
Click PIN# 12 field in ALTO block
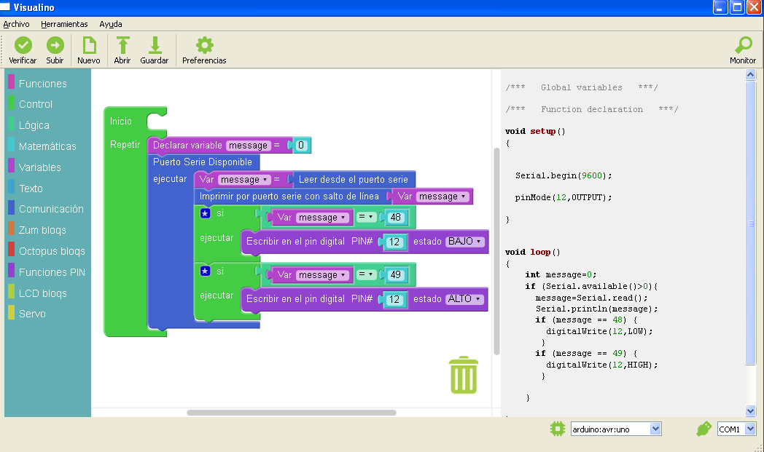click(x=394, y=299)
